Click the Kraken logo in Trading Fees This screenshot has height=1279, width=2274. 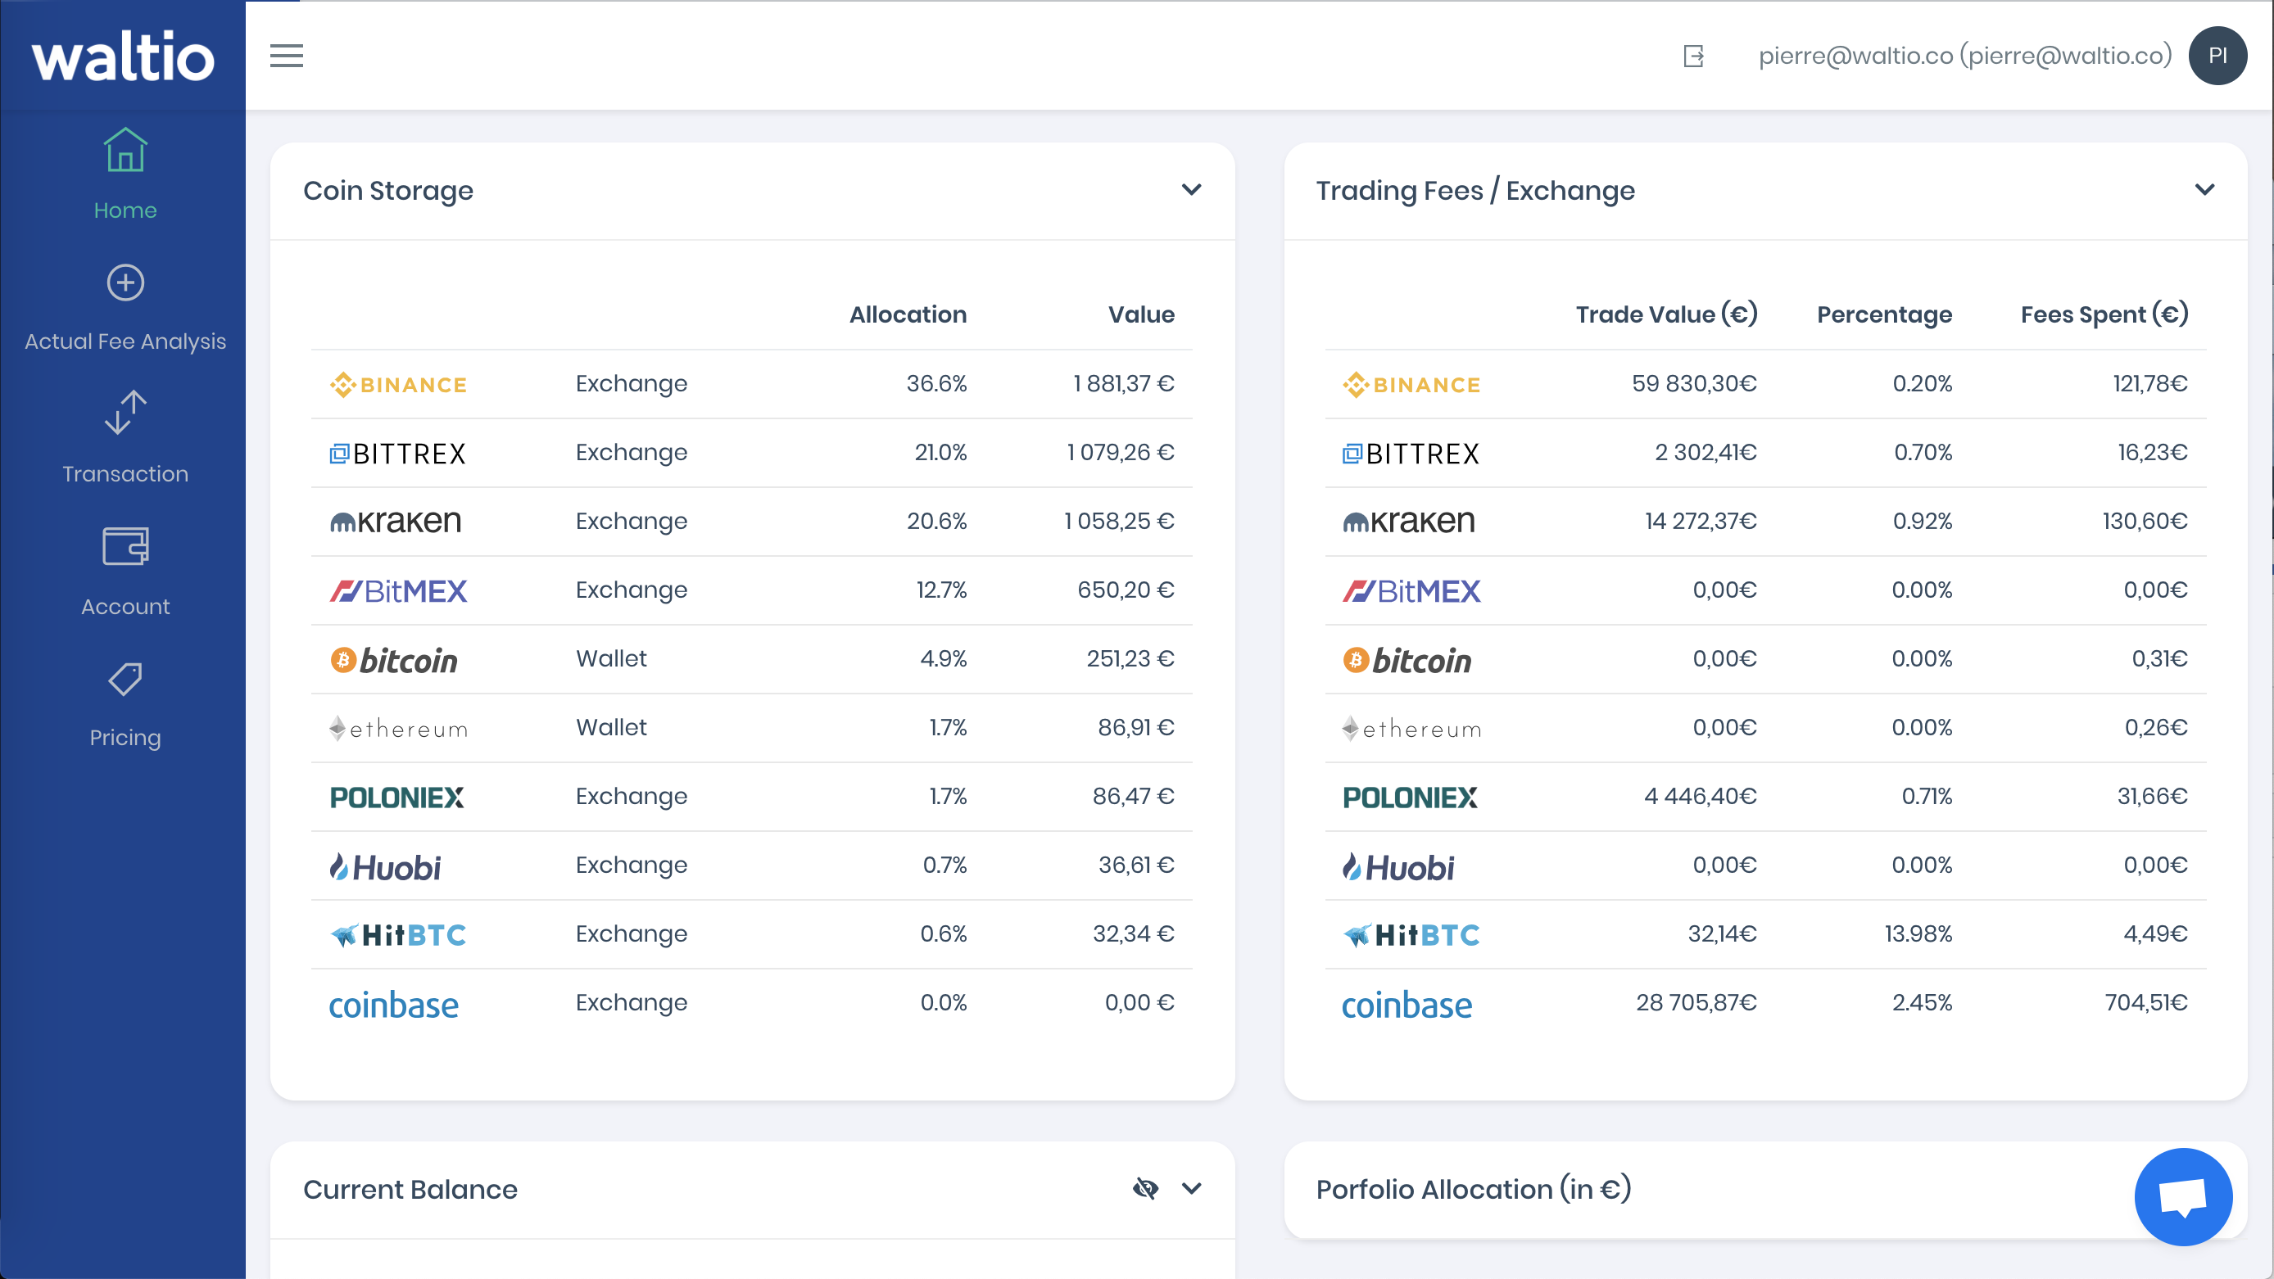point(1408,522)
